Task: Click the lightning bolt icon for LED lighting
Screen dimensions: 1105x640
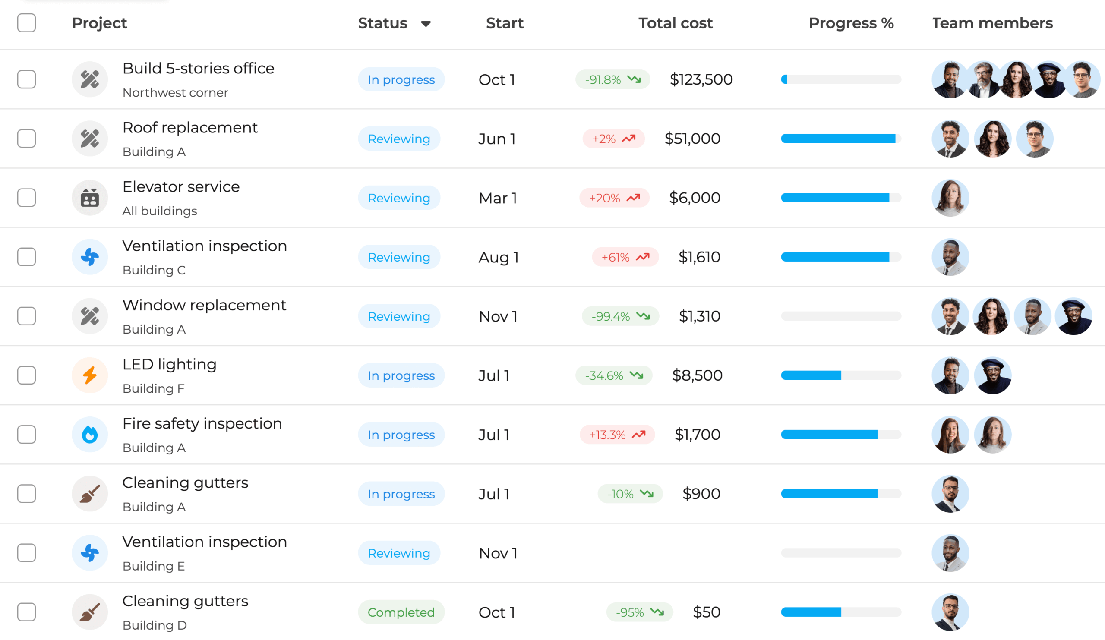Action: (x=90, y=375)
